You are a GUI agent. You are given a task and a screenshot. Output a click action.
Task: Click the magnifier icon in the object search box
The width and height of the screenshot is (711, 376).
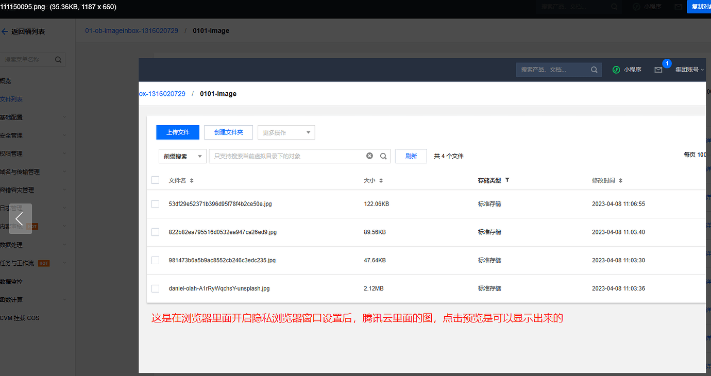pos(383,156)
